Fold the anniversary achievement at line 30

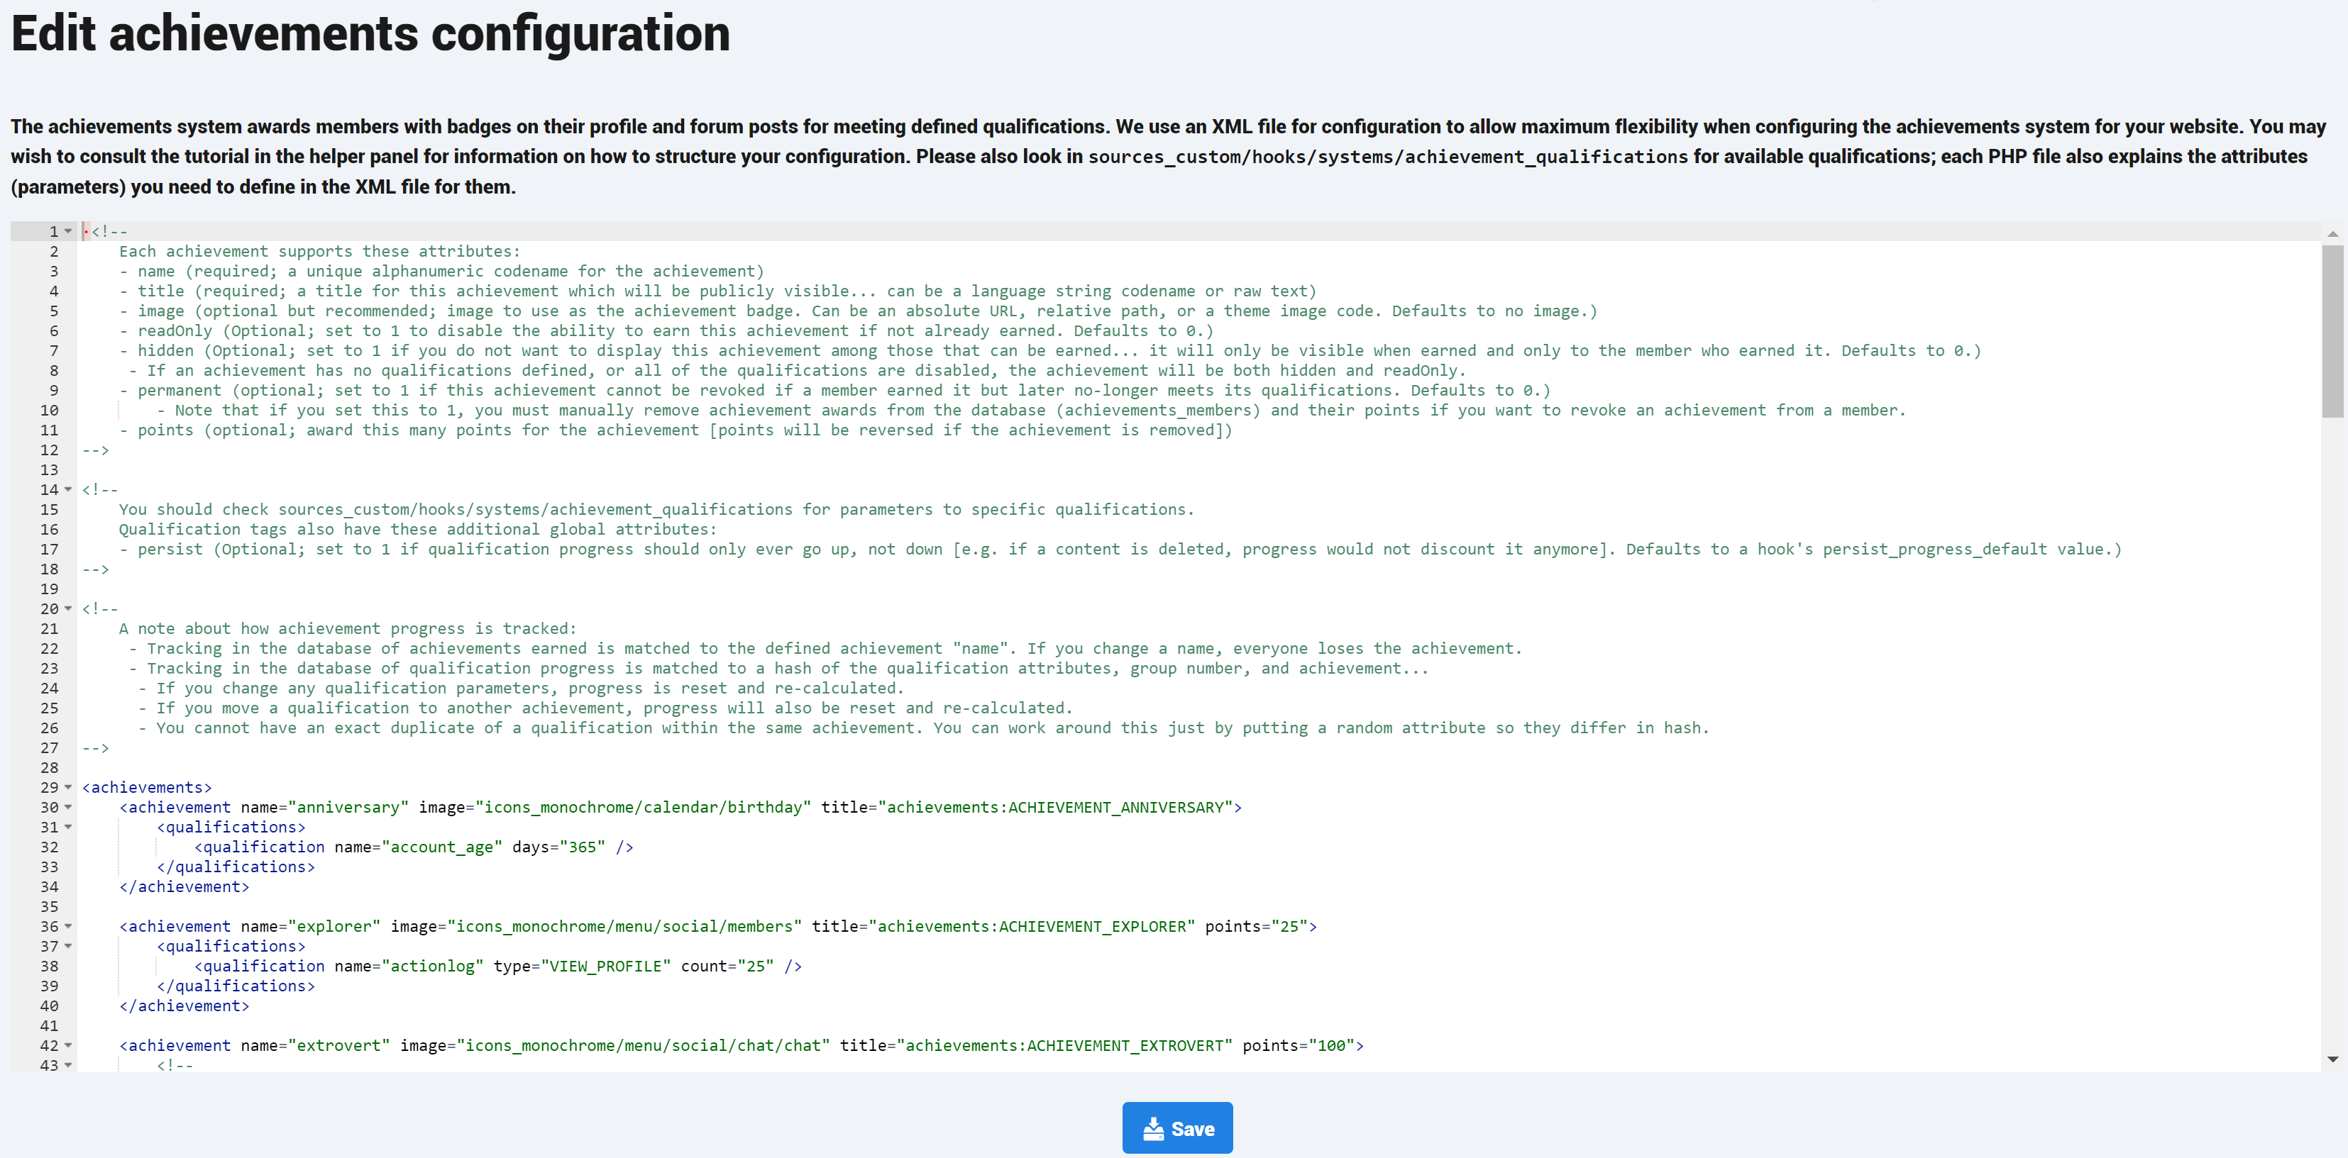68,807
